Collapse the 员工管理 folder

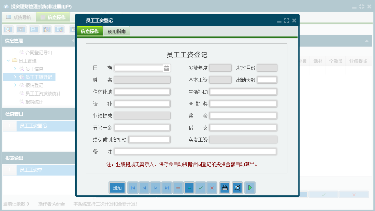coord(8,60)
